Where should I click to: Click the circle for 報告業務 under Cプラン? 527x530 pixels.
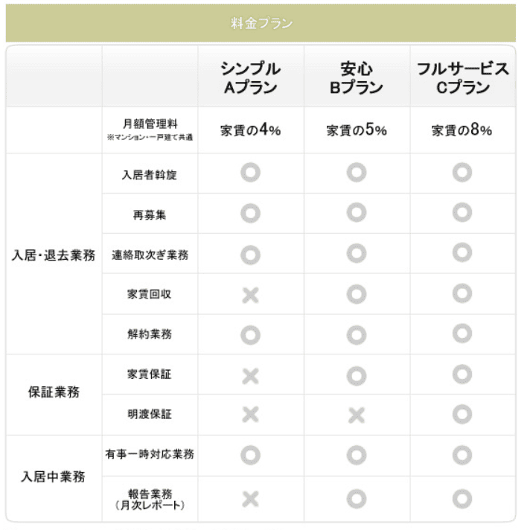click(462, 498)
